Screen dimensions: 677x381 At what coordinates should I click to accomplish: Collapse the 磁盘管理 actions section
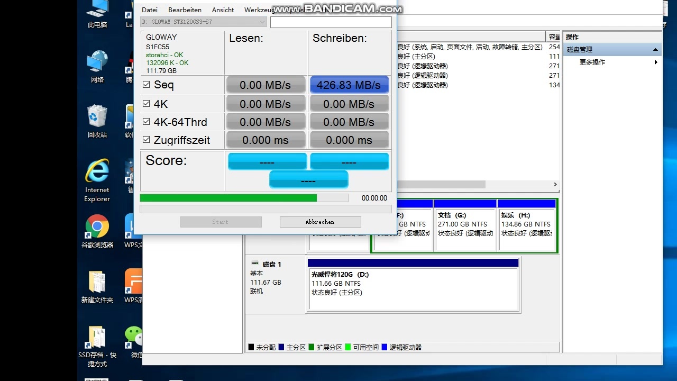tap(656, 50)
